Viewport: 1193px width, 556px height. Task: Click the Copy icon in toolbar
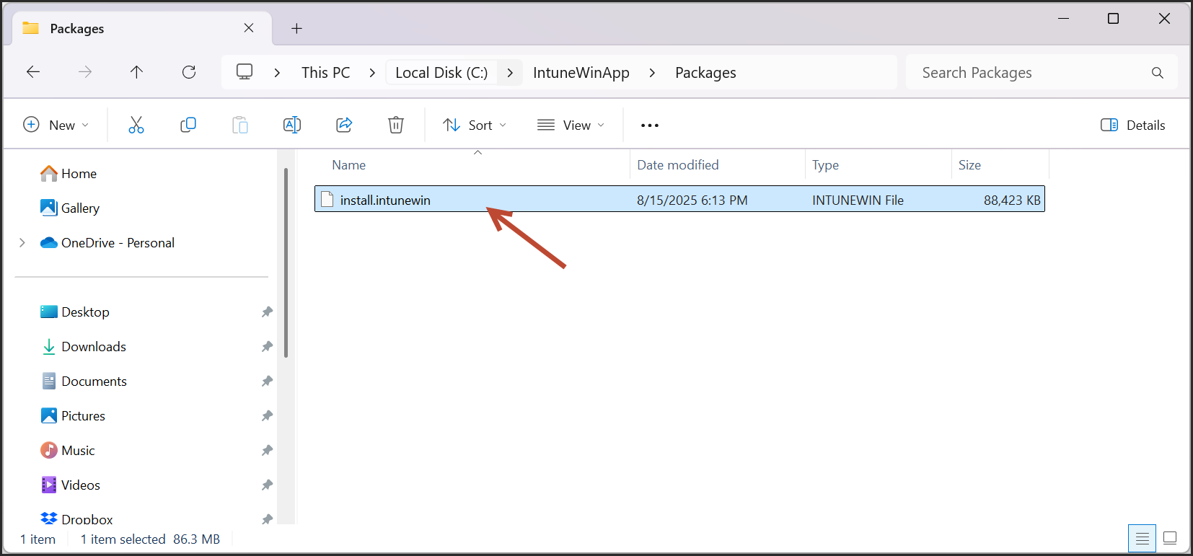click(x=188, y=125)
